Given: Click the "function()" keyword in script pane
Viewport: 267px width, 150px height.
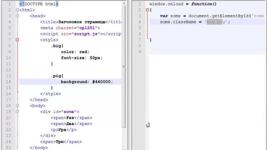Looking at the screenshot, I should click(204, 4).
